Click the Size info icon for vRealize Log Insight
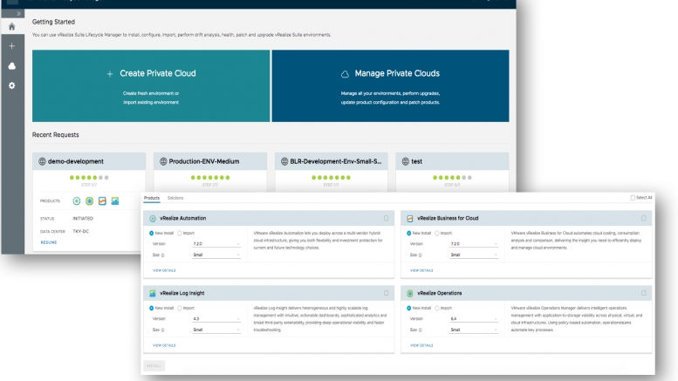The width and height of the screenshot is (678, 381). pyautogui.click(x=163, y=330)
